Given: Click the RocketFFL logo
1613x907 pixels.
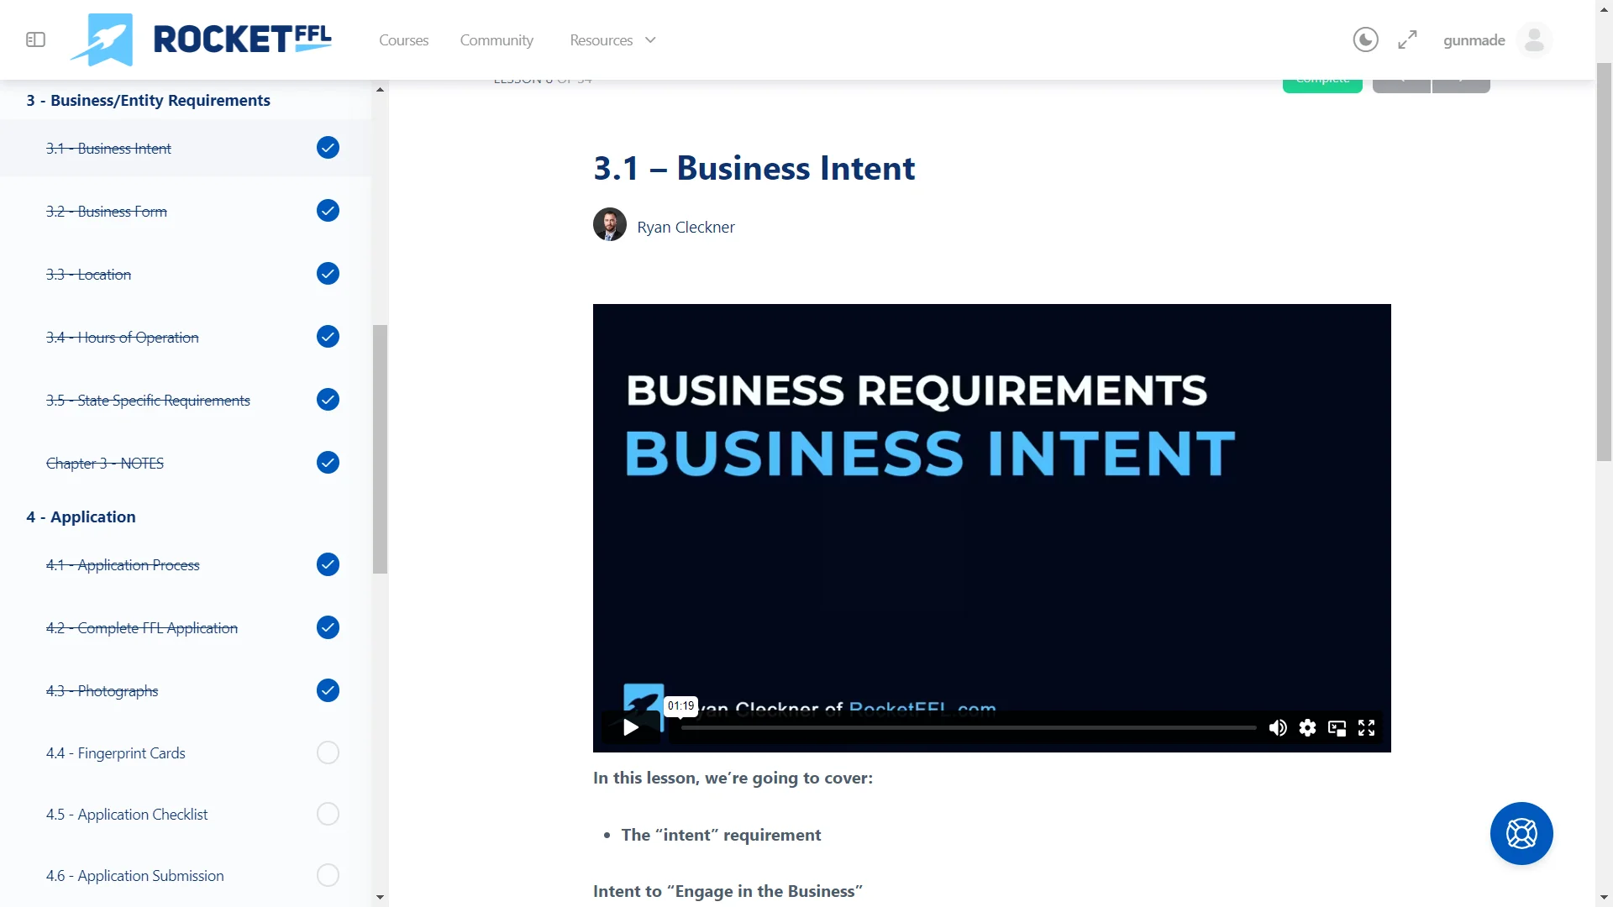Looking at the screenshot, I should tap(202, 39).
